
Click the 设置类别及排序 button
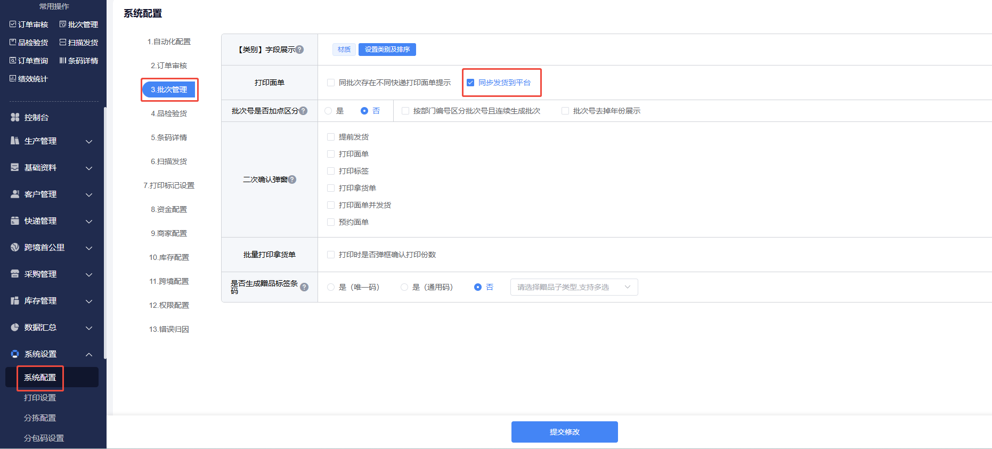pyautogui.click(x=387, y=50)
